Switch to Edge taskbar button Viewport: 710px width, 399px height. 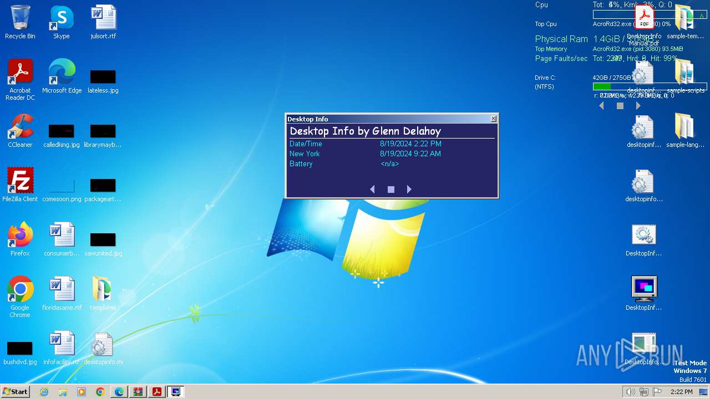point(119,392)
